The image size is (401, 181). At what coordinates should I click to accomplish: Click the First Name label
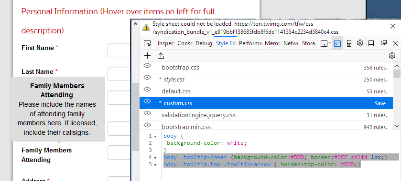pos(38,48)
